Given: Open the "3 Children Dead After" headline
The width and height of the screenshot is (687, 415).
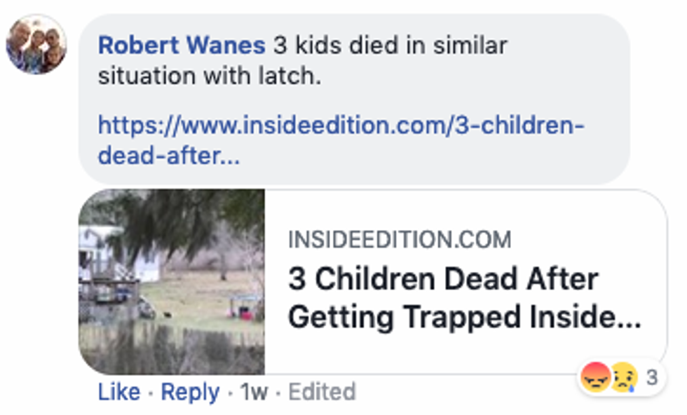Looking at the screenshot, I should 443,279.
